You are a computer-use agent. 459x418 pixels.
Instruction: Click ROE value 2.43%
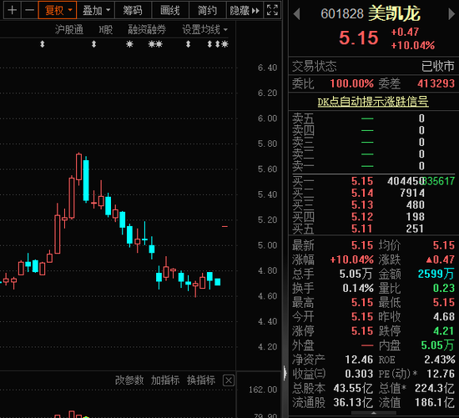[440, 360]
